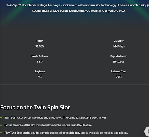Click the green bullet beside mobile play line
Image resolution: width=149 pixels, height=137 pixels.
tap(1, 133)
